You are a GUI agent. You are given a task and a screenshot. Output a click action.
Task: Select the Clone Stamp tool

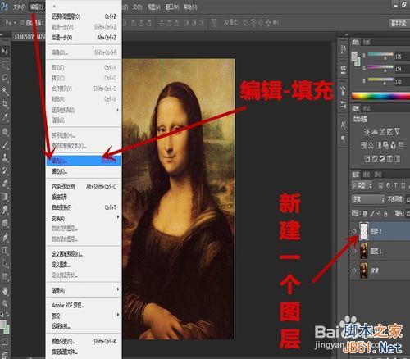(5, 157)
